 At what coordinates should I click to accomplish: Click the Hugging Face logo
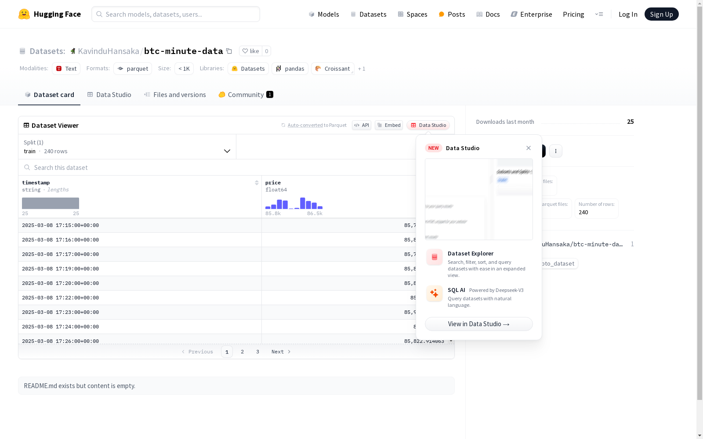tap(50, 14)
